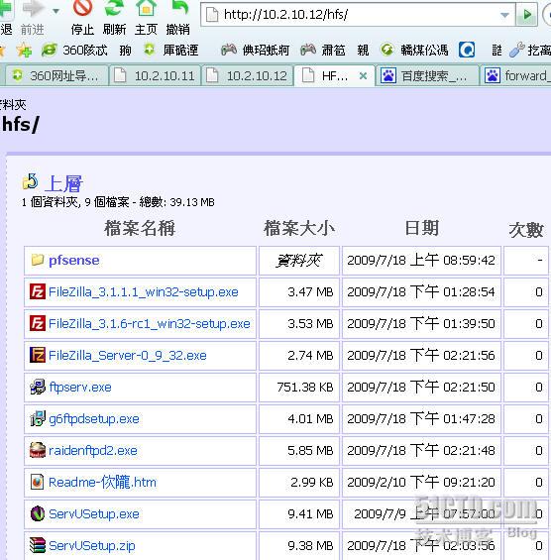Click the first gamepad bookmark icon
Screen dimensions: 551x560
click(229, 50)
